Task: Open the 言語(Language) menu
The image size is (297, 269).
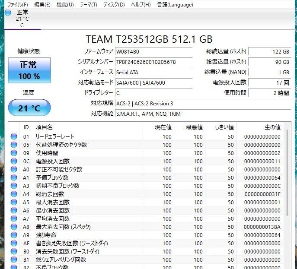Action: point(175,5)
